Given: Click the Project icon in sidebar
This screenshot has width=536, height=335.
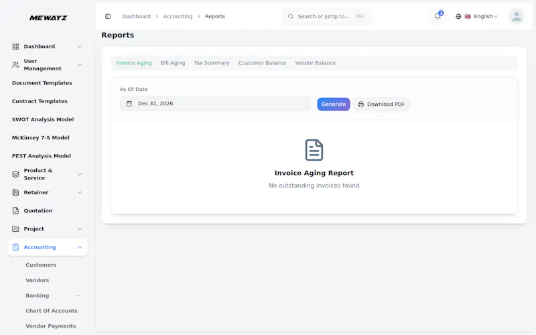Looking at the screenshot, I should click(15, 228).
